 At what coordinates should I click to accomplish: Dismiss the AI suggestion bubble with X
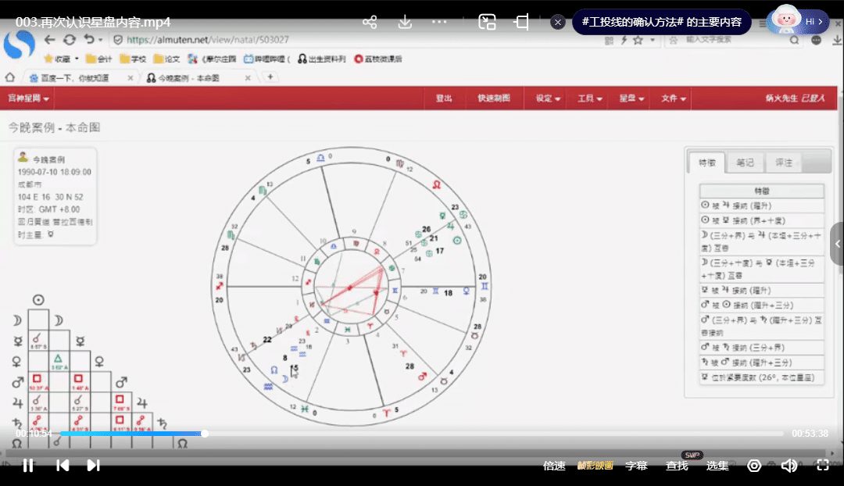(558, 22)
